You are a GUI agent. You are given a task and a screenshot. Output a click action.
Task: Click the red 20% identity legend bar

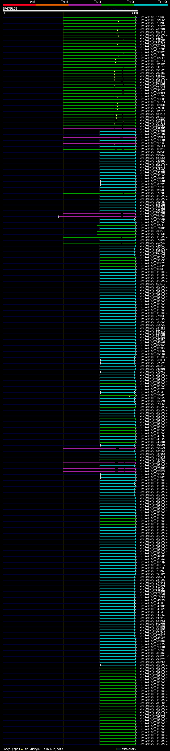19,5
